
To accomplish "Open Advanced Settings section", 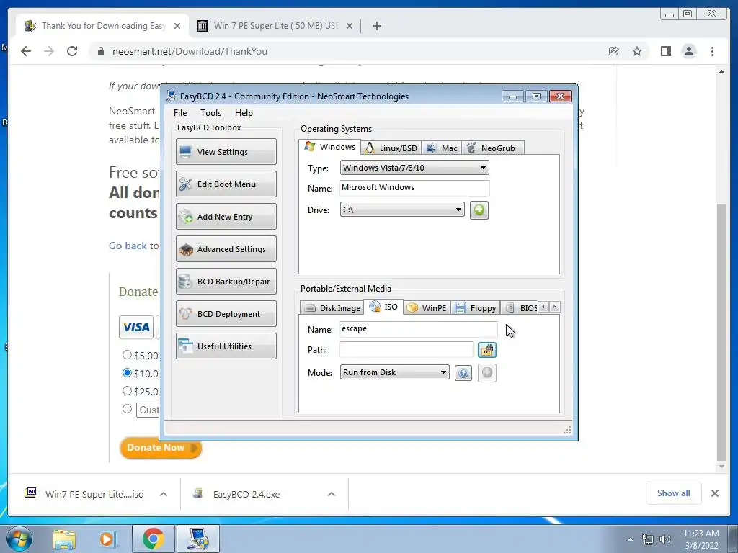I will pyautogui.click(x=226, y=248).
